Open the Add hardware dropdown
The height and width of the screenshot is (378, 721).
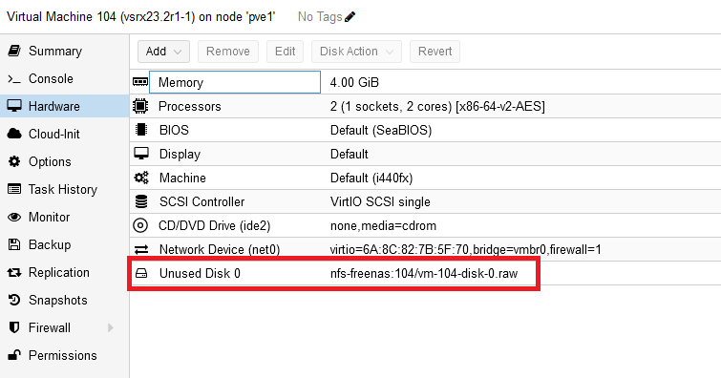coord(163,52)
